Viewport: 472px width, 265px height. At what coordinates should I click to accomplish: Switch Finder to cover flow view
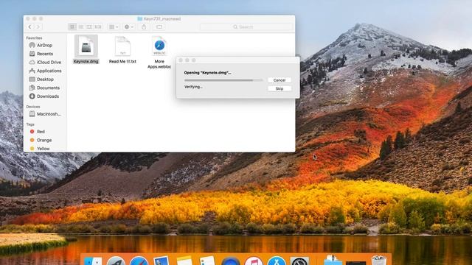tap(98, 26)
